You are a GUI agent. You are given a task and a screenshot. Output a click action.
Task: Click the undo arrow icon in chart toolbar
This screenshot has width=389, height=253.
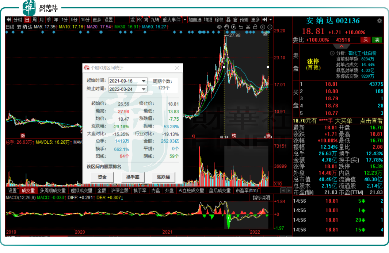[241, 27]
